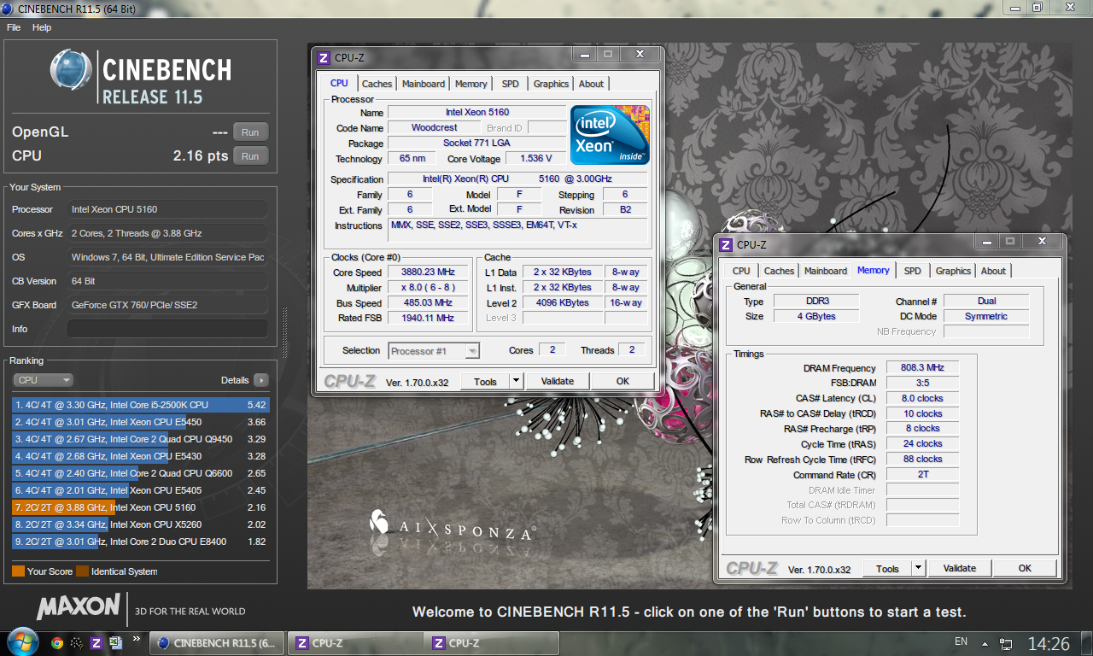This screenshot has height=656, width=1093.
Task: Switch to Mainboard tab in the Memory-tab CPU-Z window
Action: 826,271
